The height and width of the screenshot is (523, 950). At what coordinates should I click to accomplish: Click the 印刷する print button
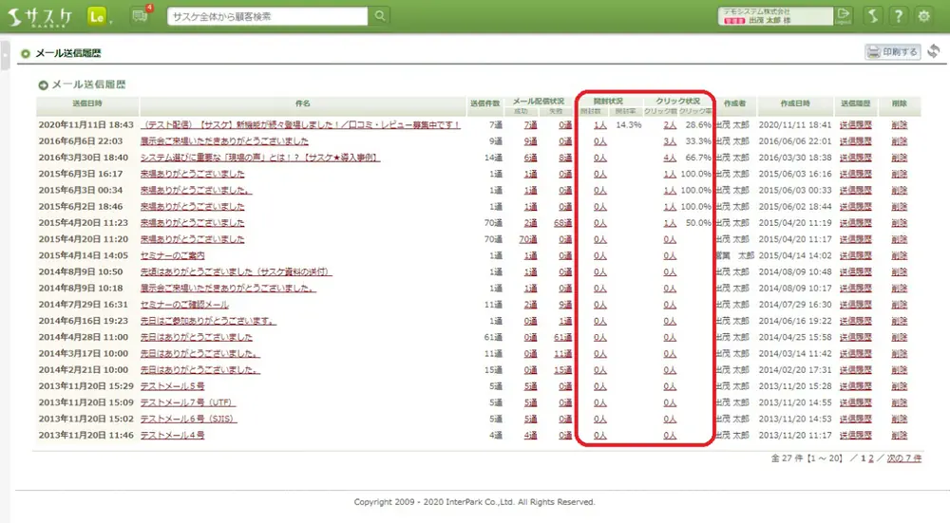point(892,52)
